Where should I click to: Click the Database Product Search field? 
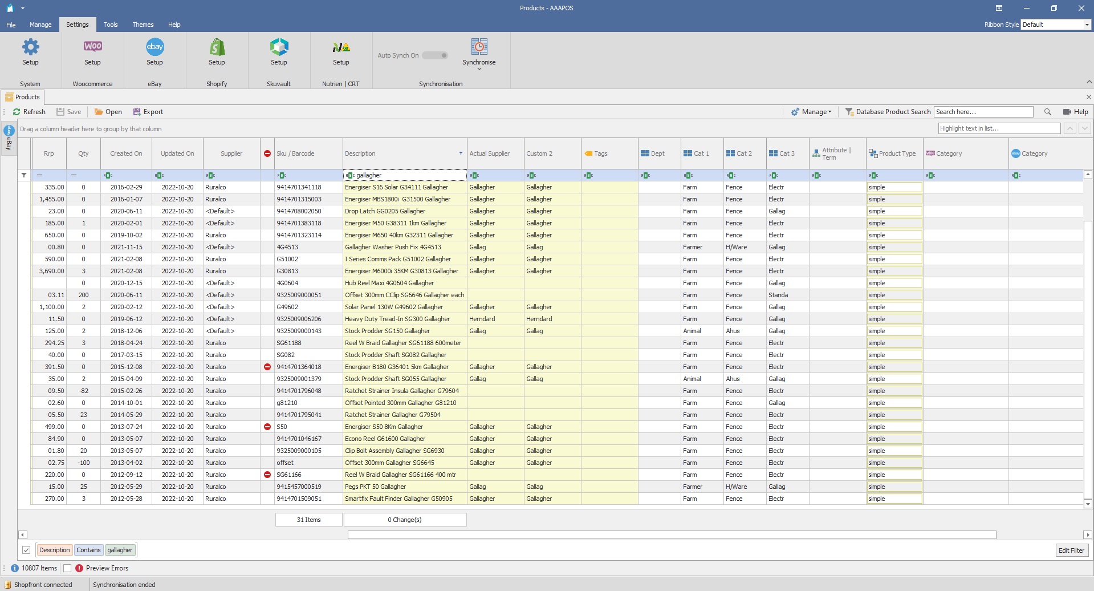click(983, 112)
